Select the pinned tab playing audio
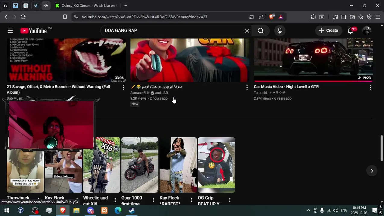Image resolution: width=384 pixels, height=216 pixels. click(x=46, y=5)
